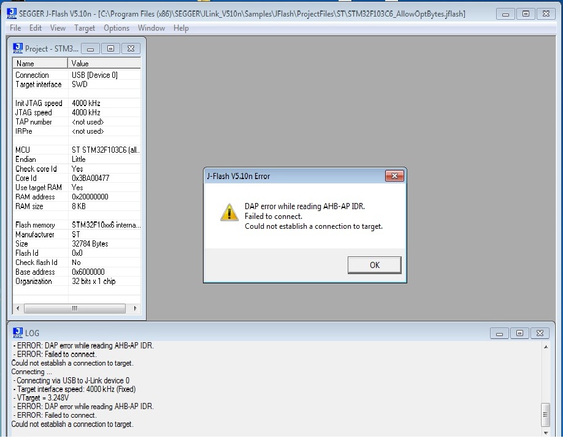Select the Flash memory row

[77, 225]
